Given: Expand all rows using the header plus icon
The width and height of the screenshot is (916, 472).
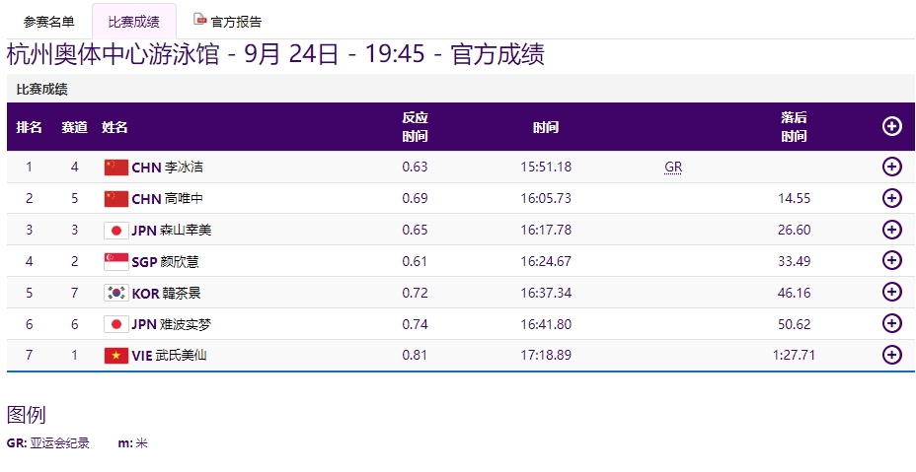Looking at the screenshot, I should (891, 126).
